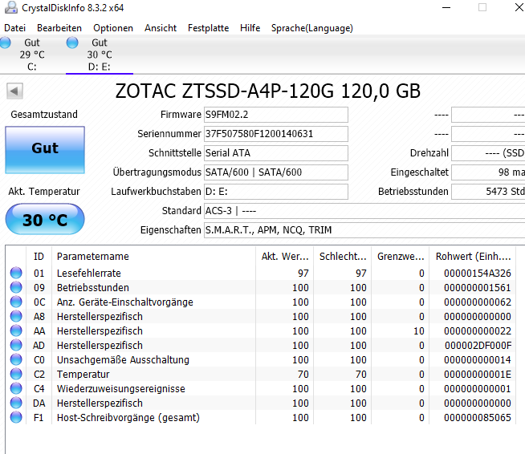Open the Datei menu

(14, 28)
